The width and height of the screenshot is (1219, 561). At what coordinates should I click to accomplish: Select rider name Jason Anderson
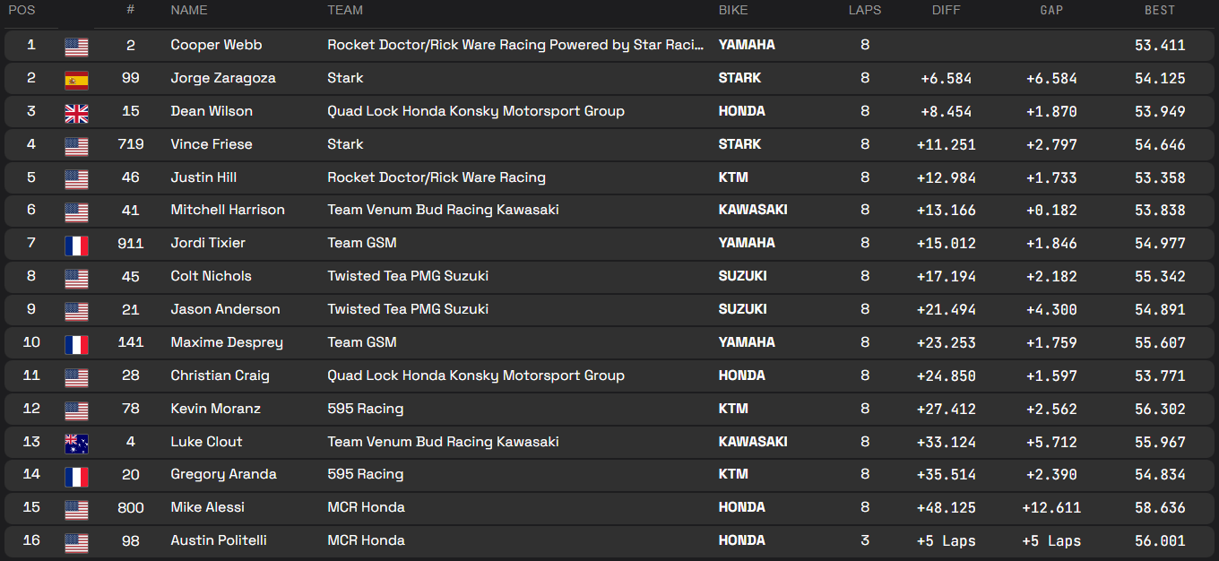[x=225, y=309]
